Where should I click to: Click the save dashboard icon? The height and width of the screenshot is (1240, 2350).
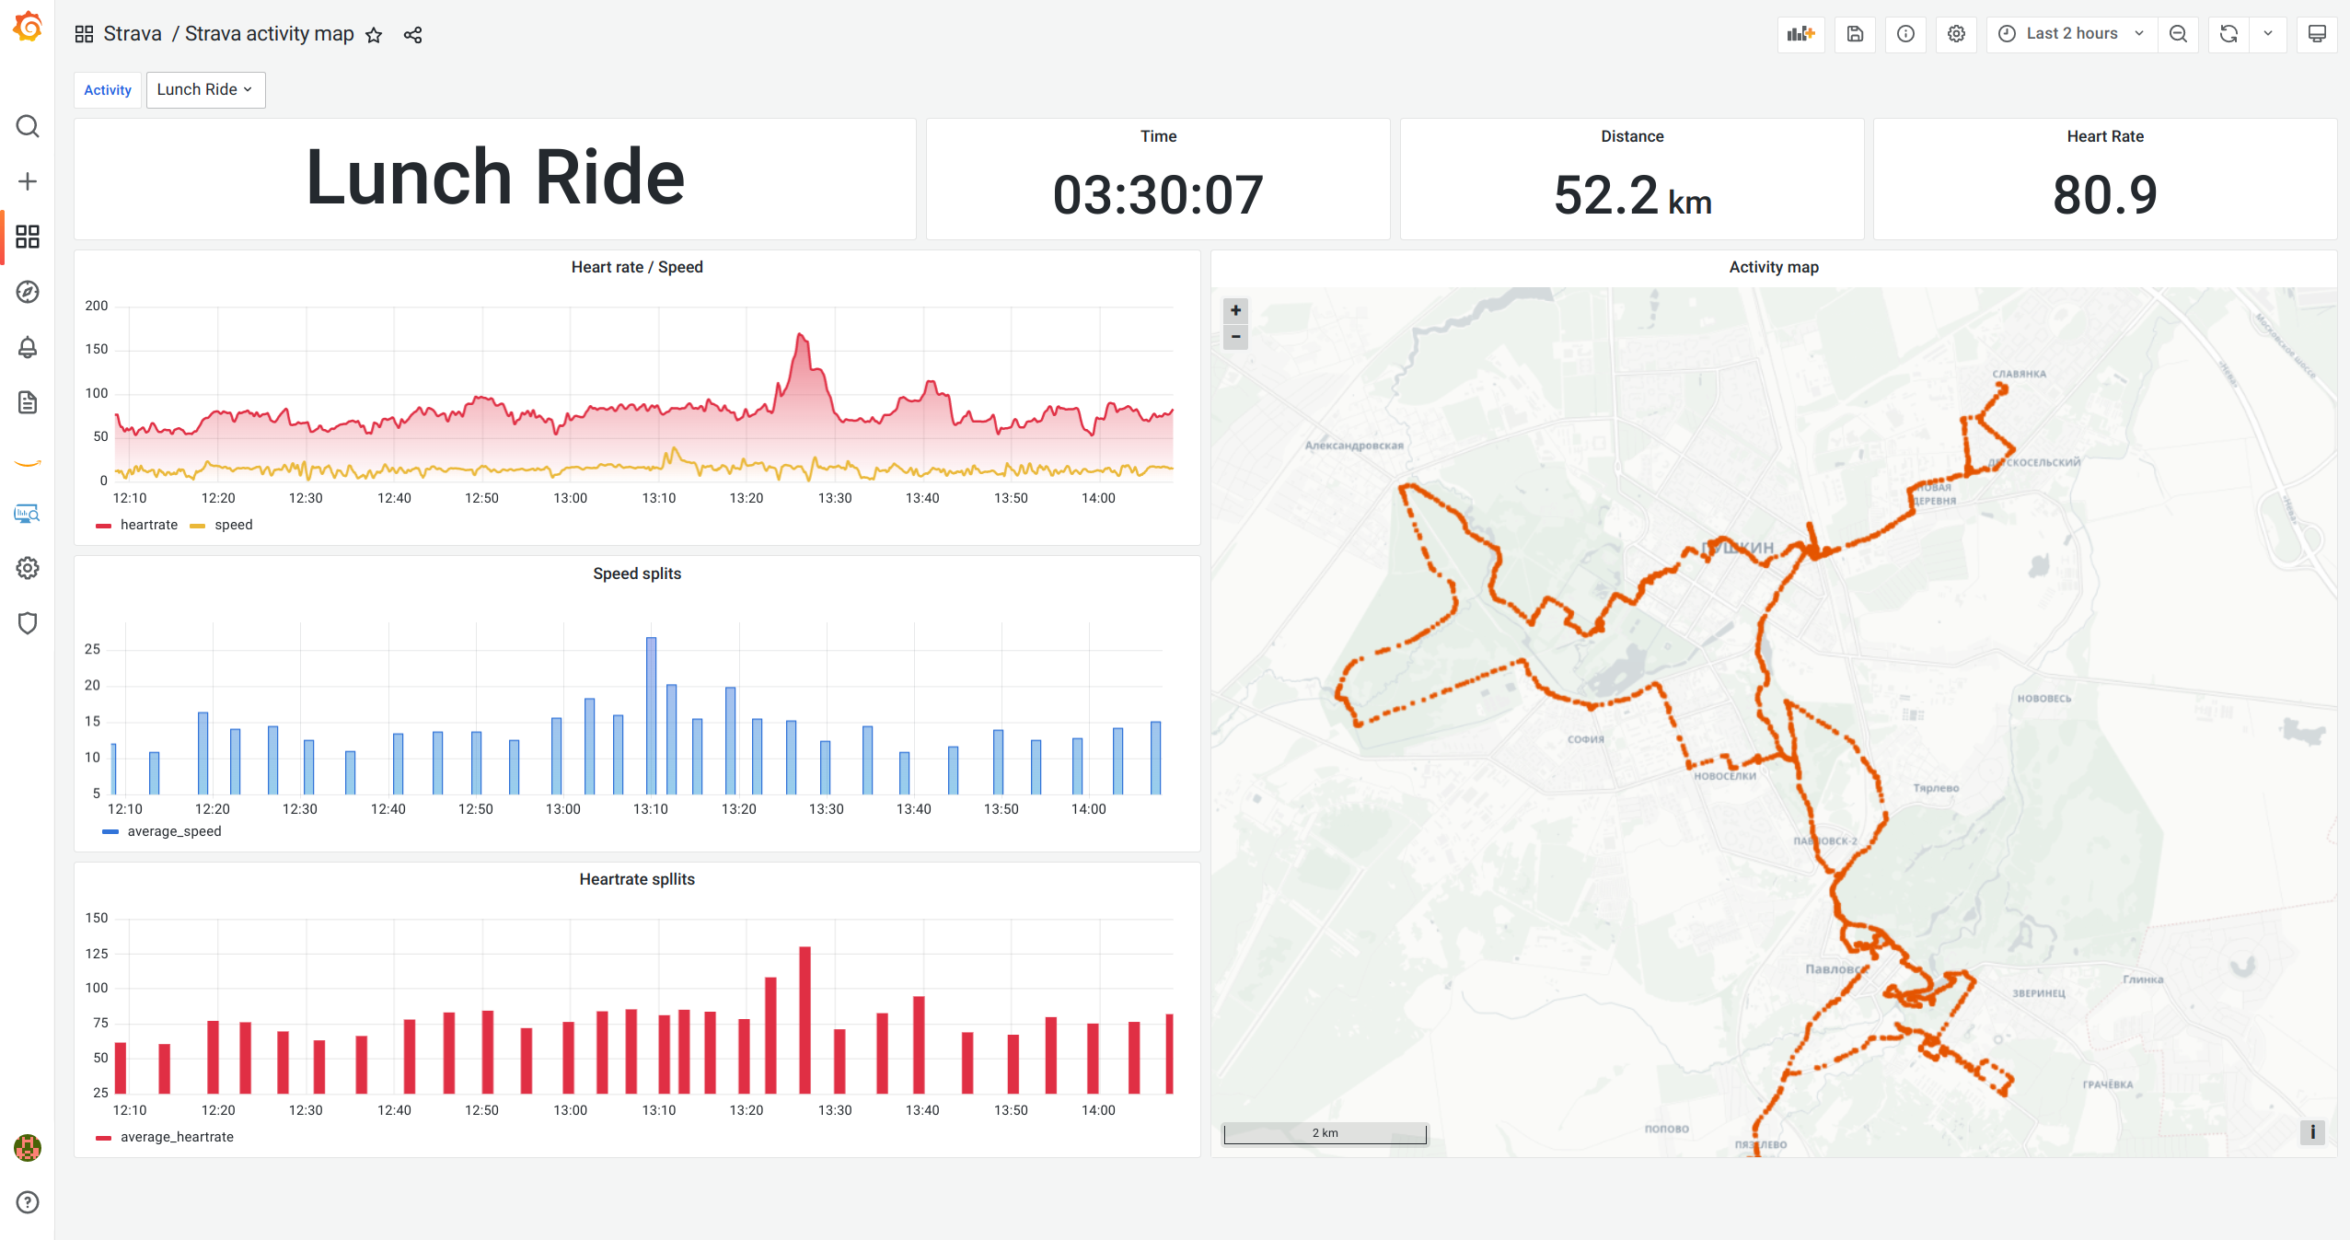click(1854, 34)
